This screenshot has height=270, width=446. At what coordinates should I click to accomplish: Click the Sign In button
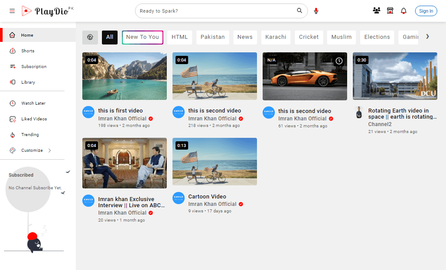click(426, 11)
